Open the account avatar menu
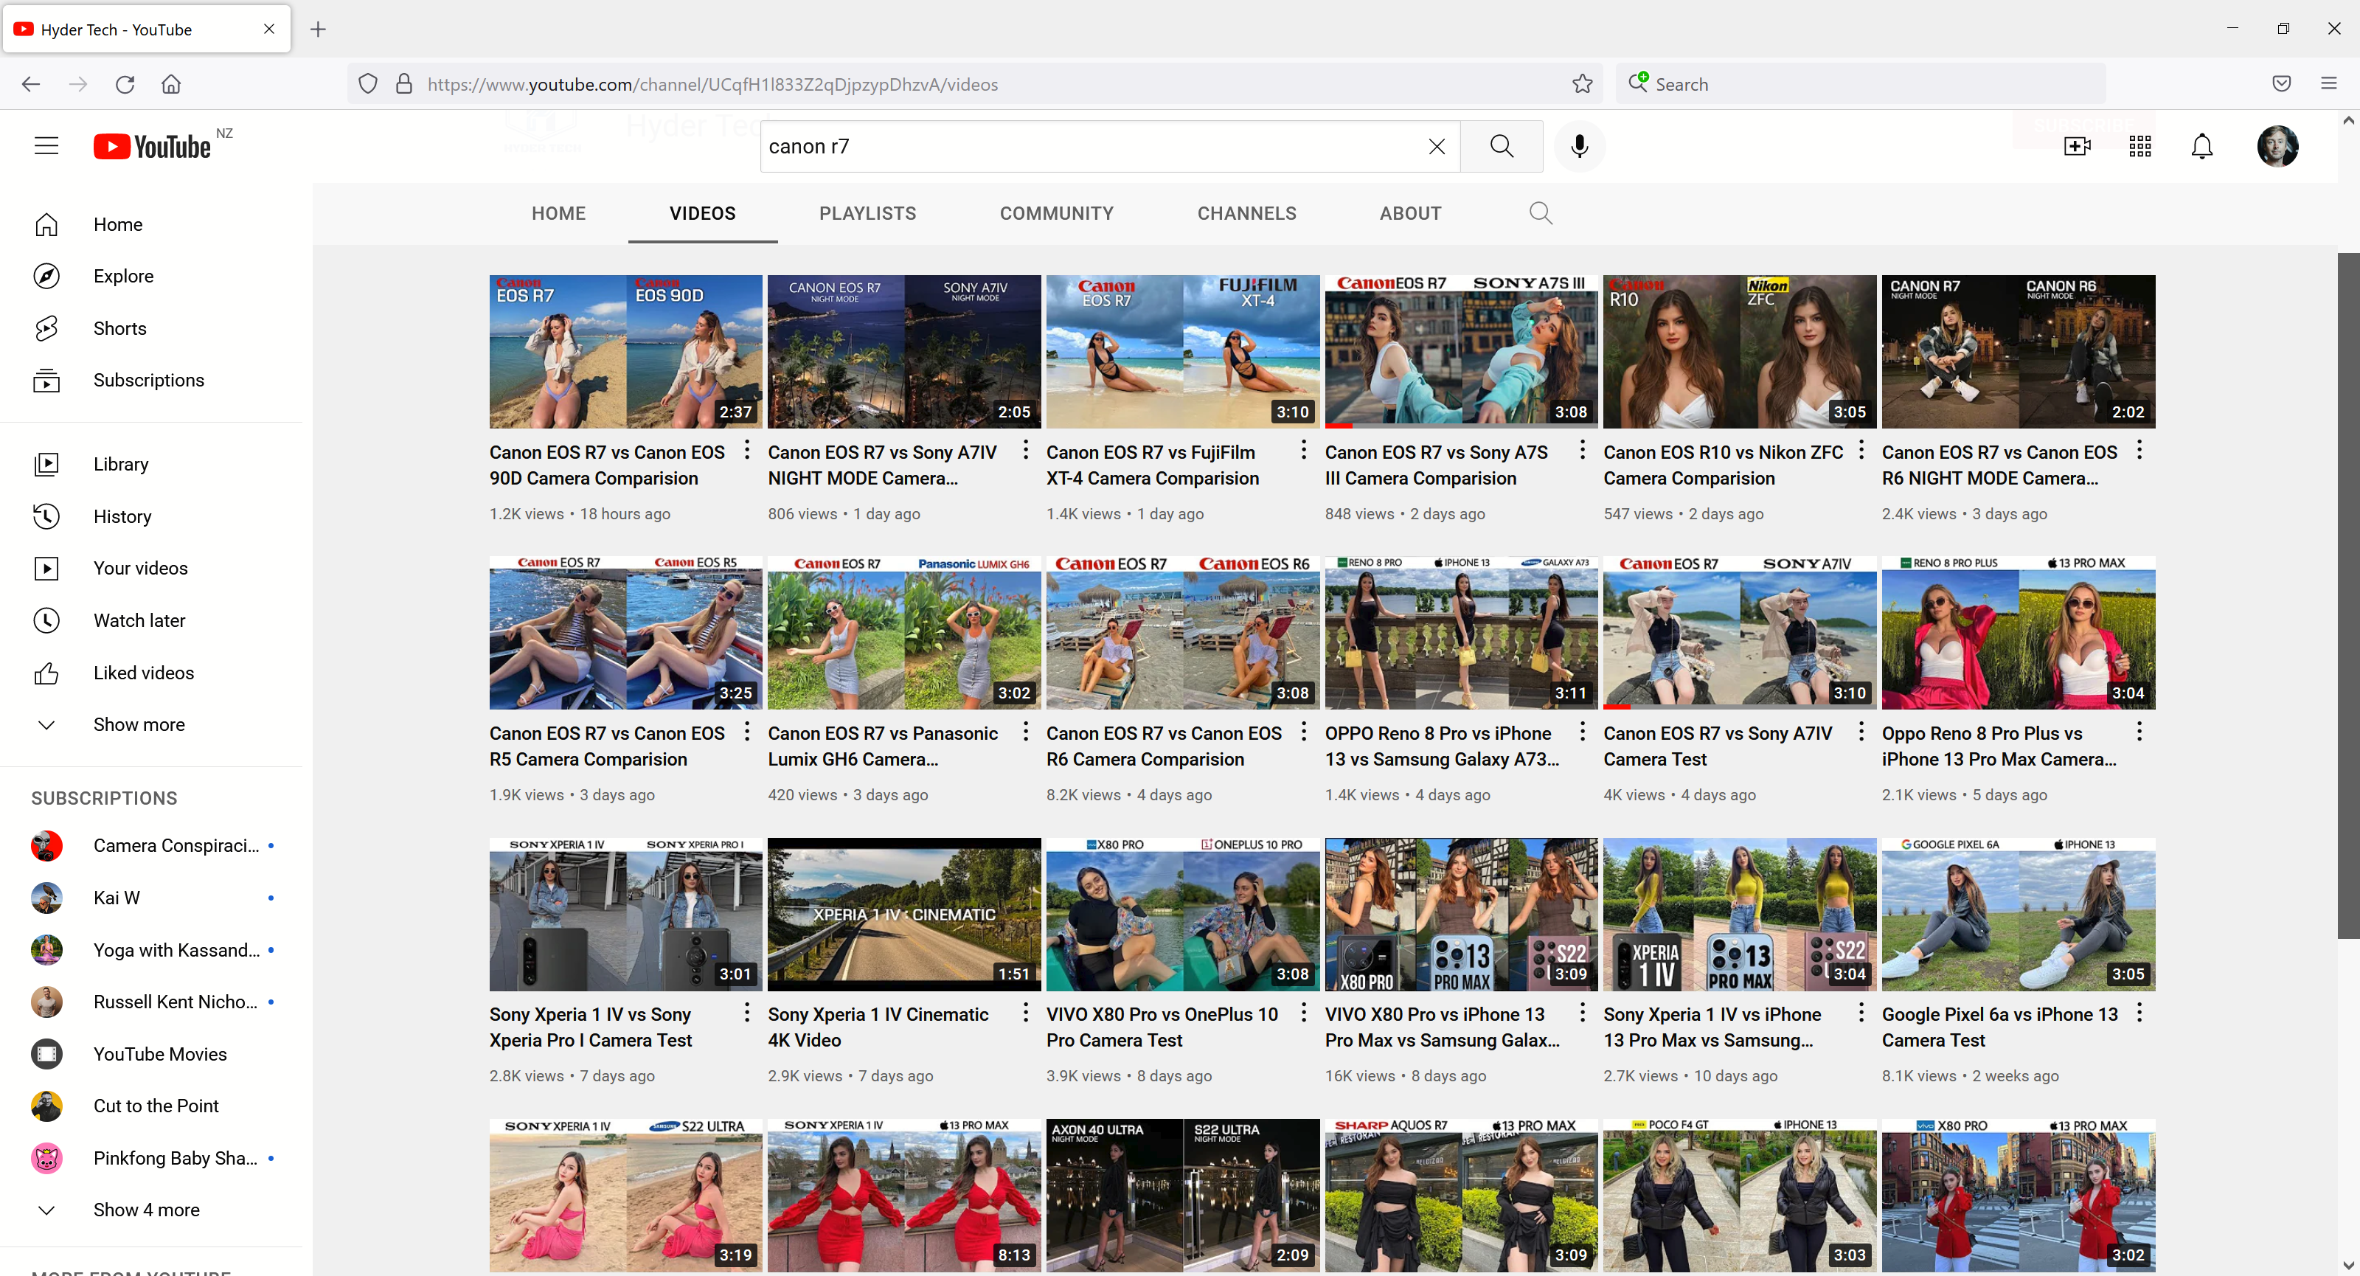Viewport: 2360px width, 1276px height. coord(2277,147)
